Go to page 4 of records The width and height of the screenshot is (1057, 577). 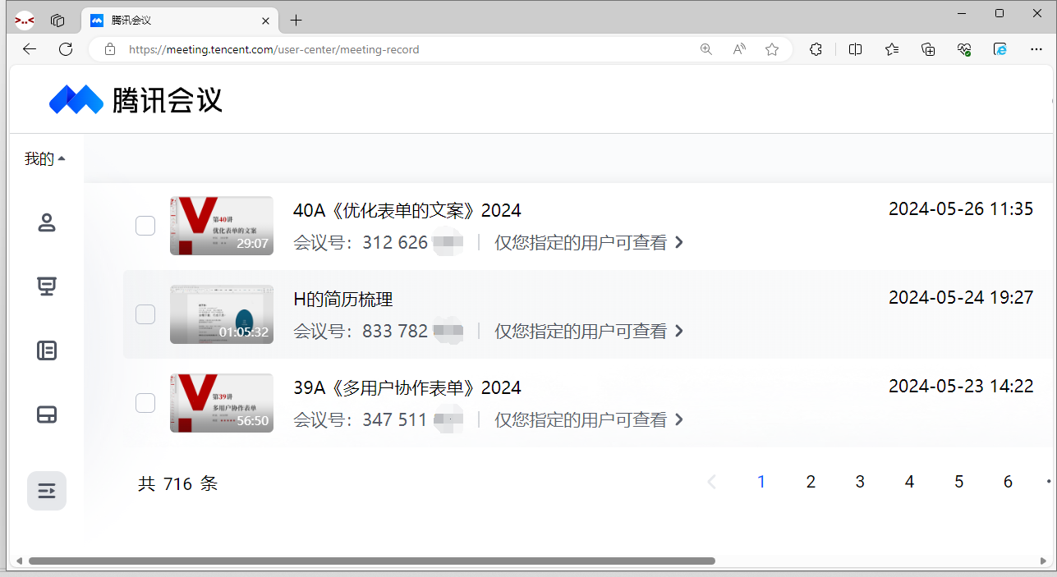909,482
